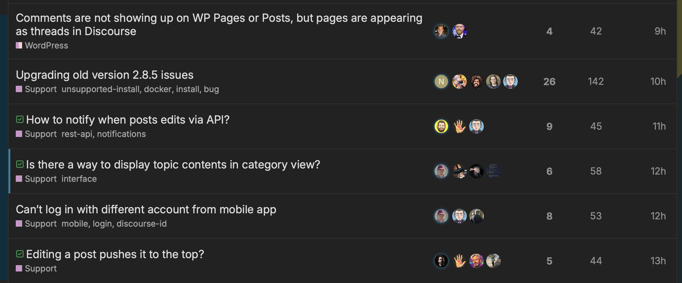Click hand avatar in Editing a post row
This screenshot has width=682, height=283.
tap(459, 261)
